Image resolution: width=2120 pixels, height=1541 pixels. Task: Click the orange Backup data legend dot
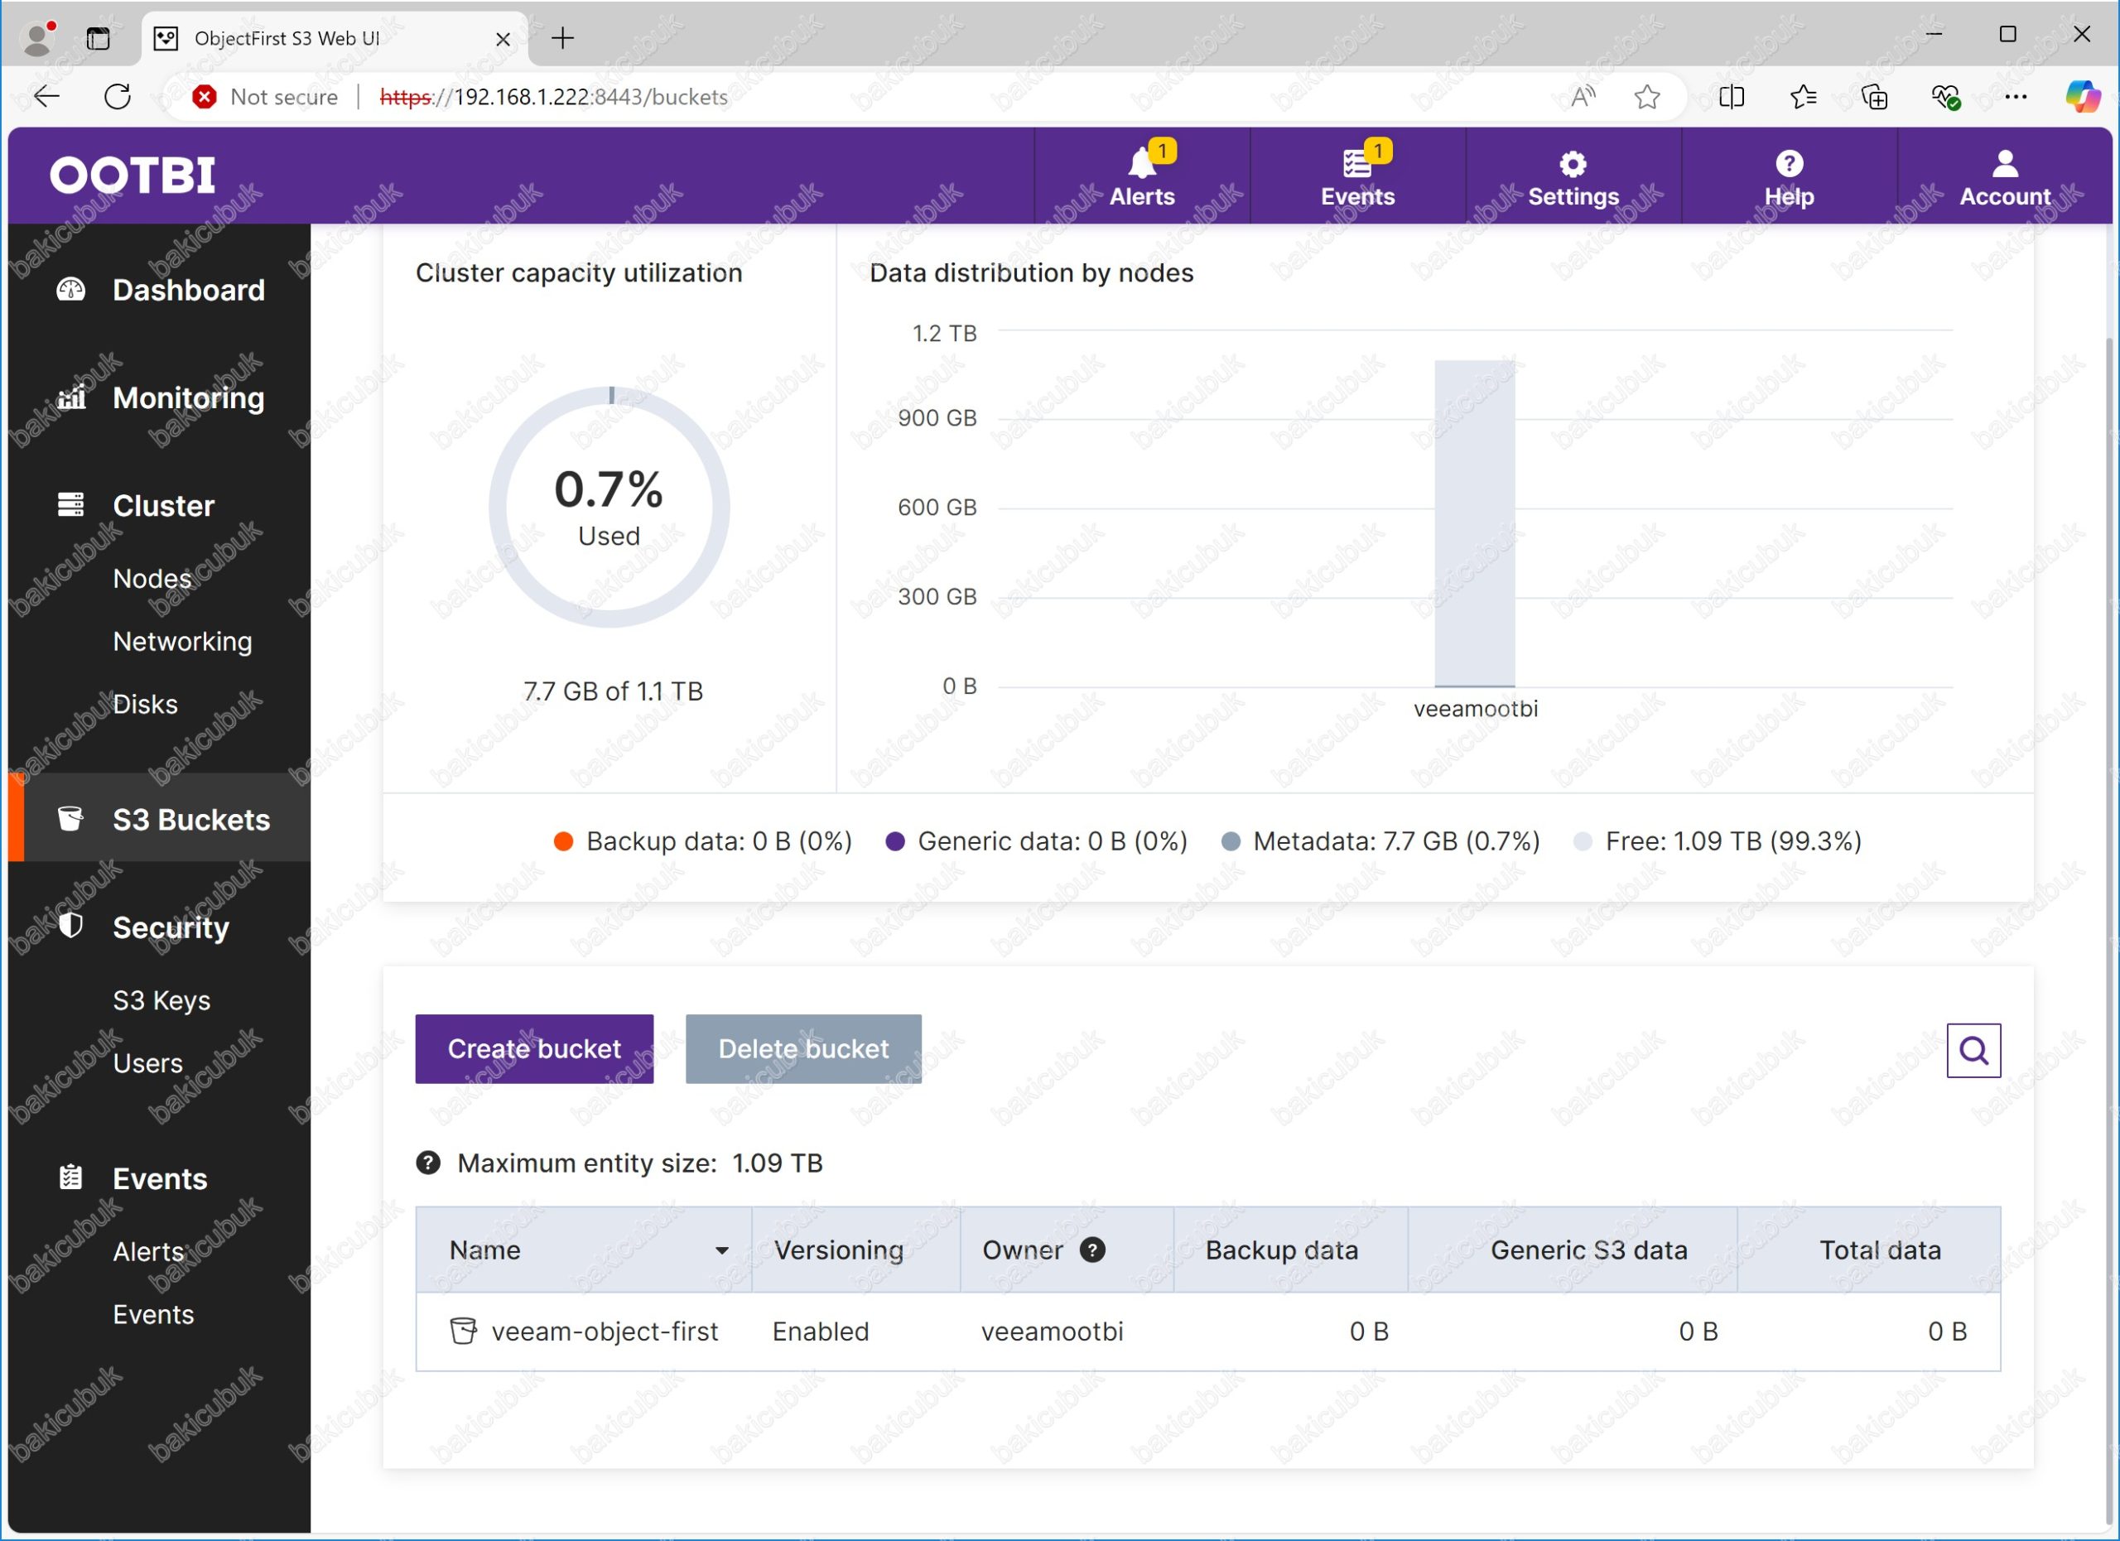563,841
